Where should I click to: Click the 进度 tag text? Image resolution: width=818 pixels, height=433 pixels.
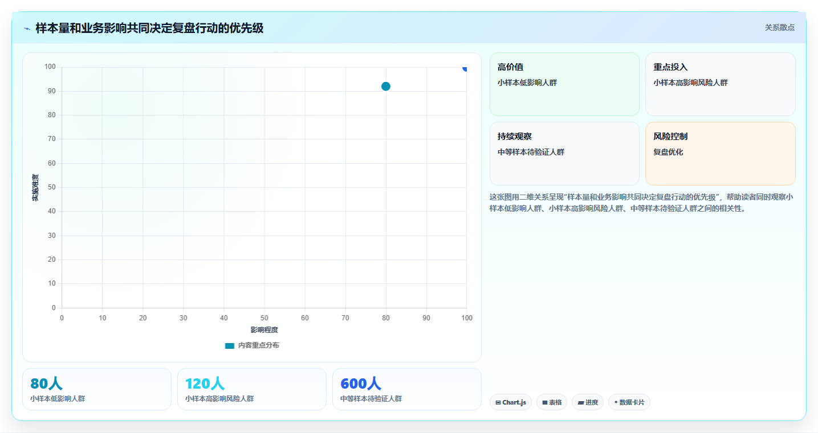[592, 402]
